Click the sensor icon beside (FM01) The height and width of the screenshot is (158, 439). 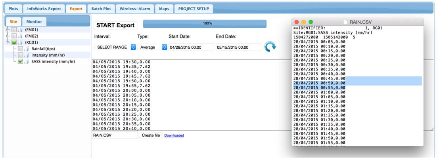(20, 30)
